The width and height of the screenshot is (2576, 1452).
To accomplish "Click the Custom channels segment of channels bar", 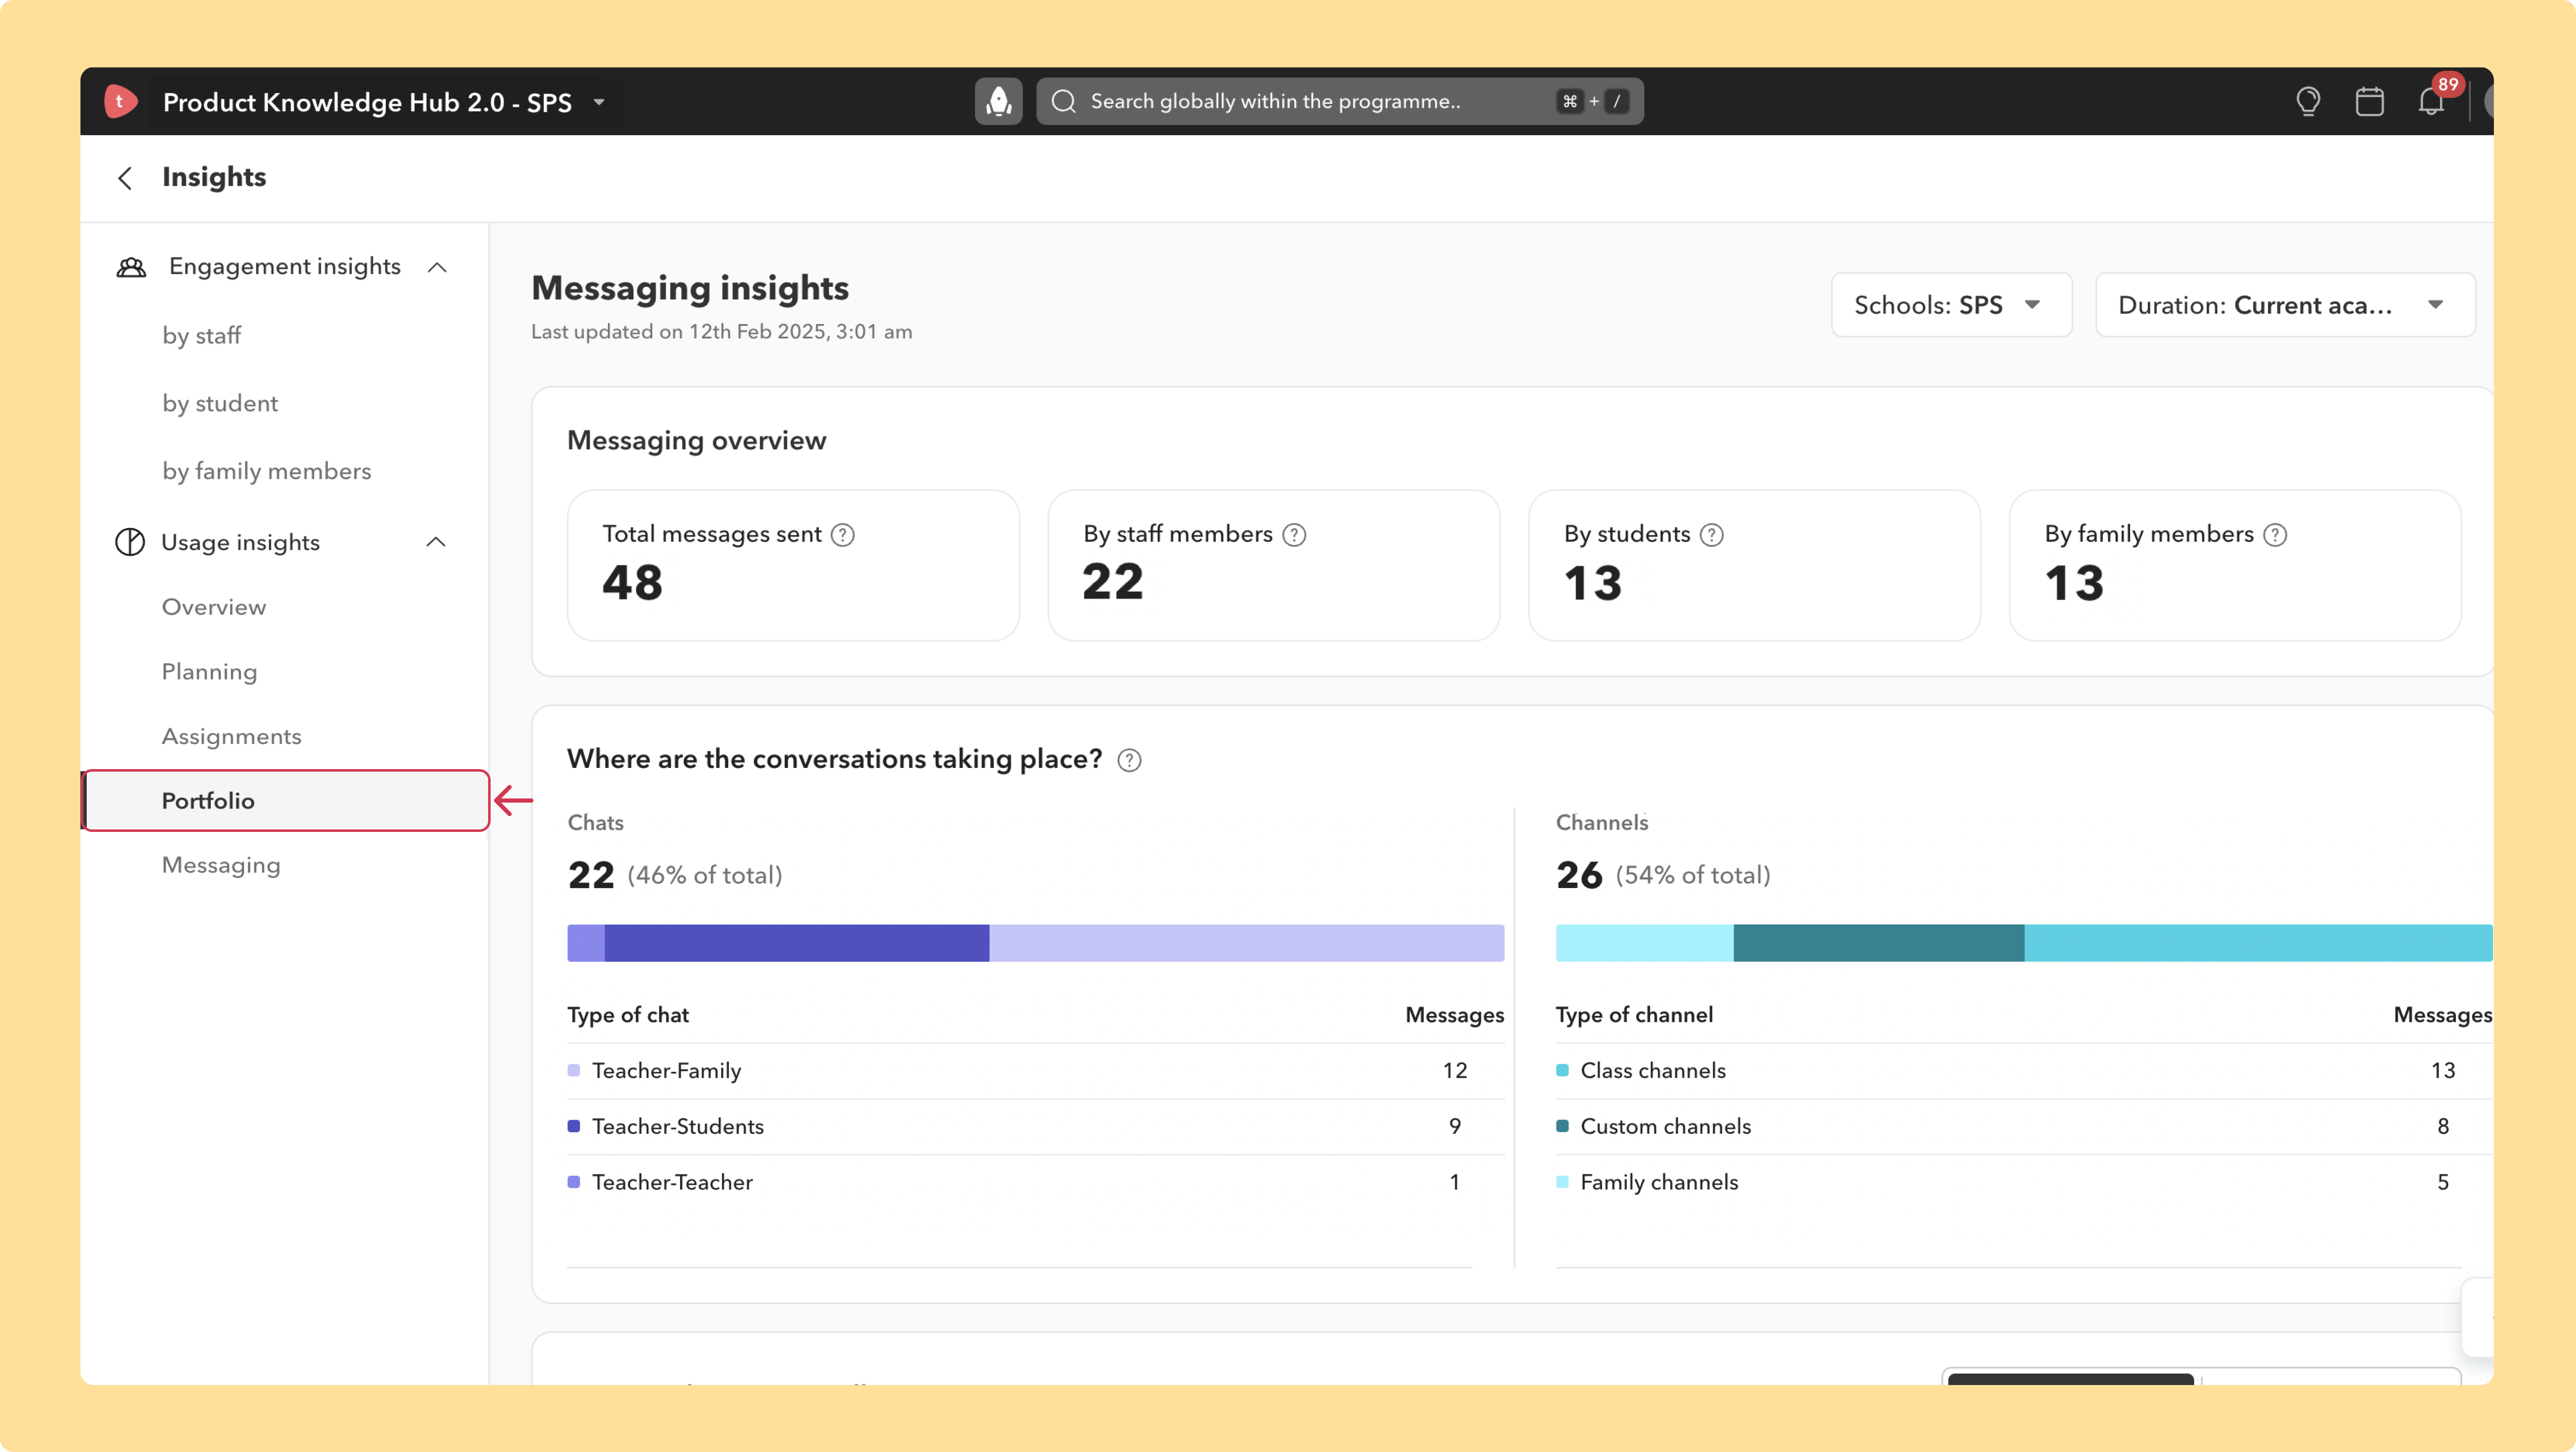I will point(1879,943).
